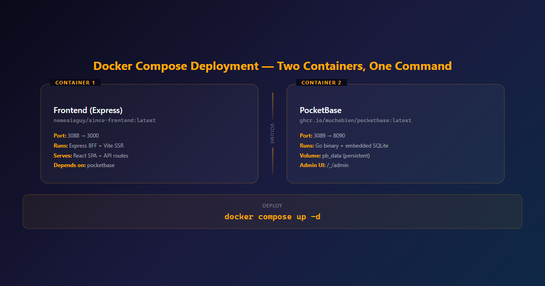Image resolution: width=545 pixels, height=286 pixels.
Task: Select the CONTAINER 2 badge label
Action: (x=322, y=83)
